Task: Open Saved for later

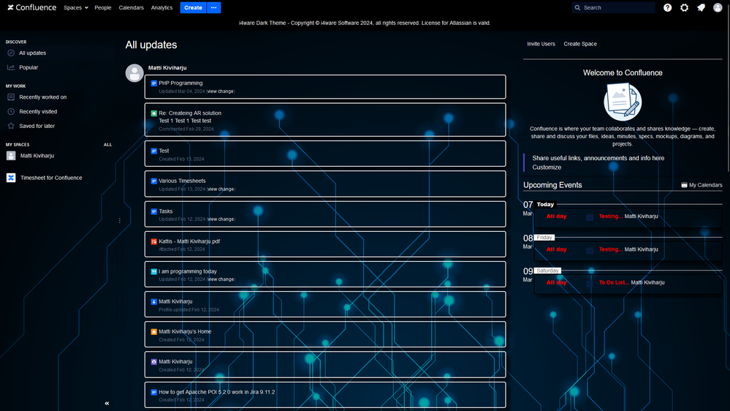Action: pyautogui.click(x=37, y=127)
